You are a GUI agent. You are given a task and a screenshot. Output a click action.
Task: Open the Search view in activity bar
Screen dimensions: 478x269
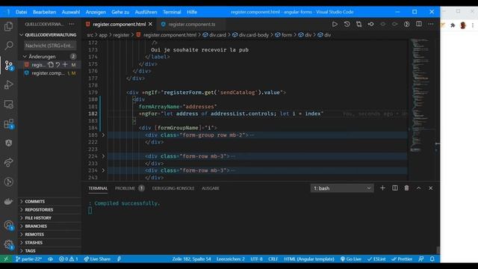point(8,46)
